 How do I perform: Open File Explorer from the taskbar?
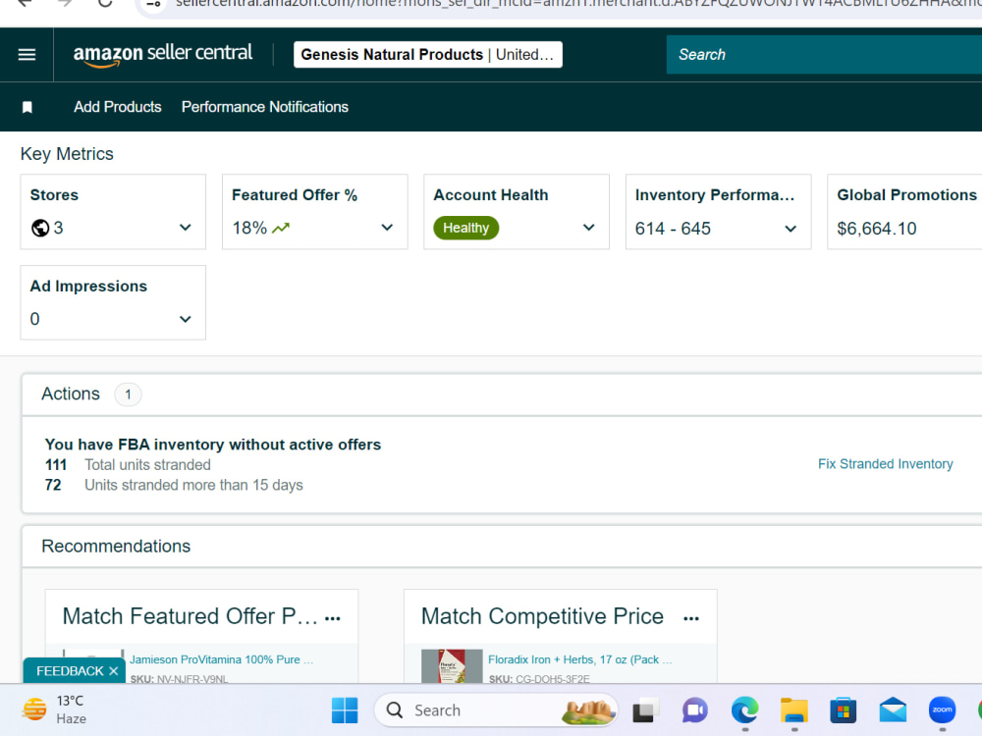(x=794, y=710)
